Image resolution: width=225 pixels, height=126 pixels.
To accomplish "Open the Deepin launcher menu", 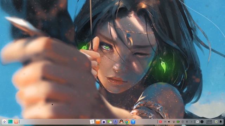I will coord(4,122).
